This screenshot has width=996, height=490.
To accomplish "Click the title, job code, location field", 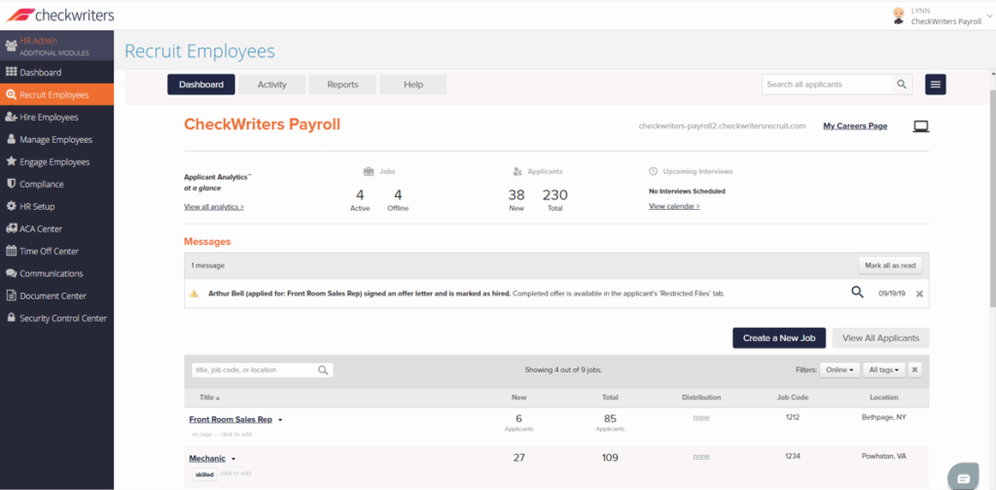I will pos(253,370).
